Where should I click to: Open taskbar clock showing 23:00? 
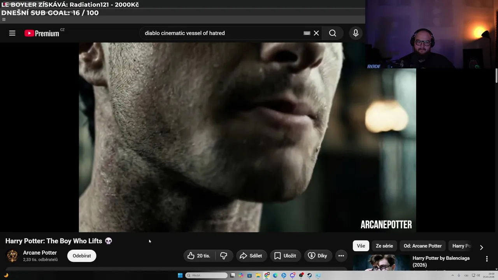point(489,275)
